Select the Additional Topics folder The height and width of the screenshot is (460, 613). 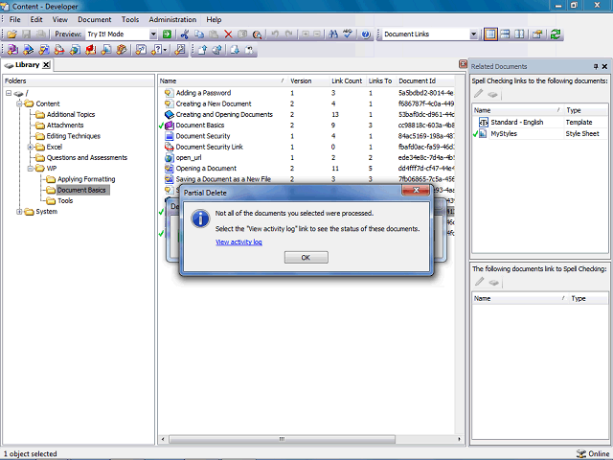pyautogui.click(x=71, y=115)
